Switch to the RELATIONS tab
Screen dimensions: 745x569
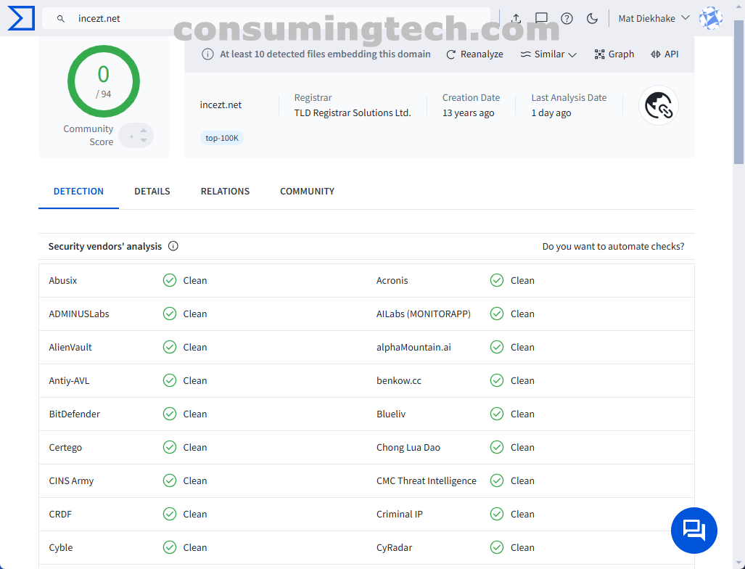(x=225, y=192)
